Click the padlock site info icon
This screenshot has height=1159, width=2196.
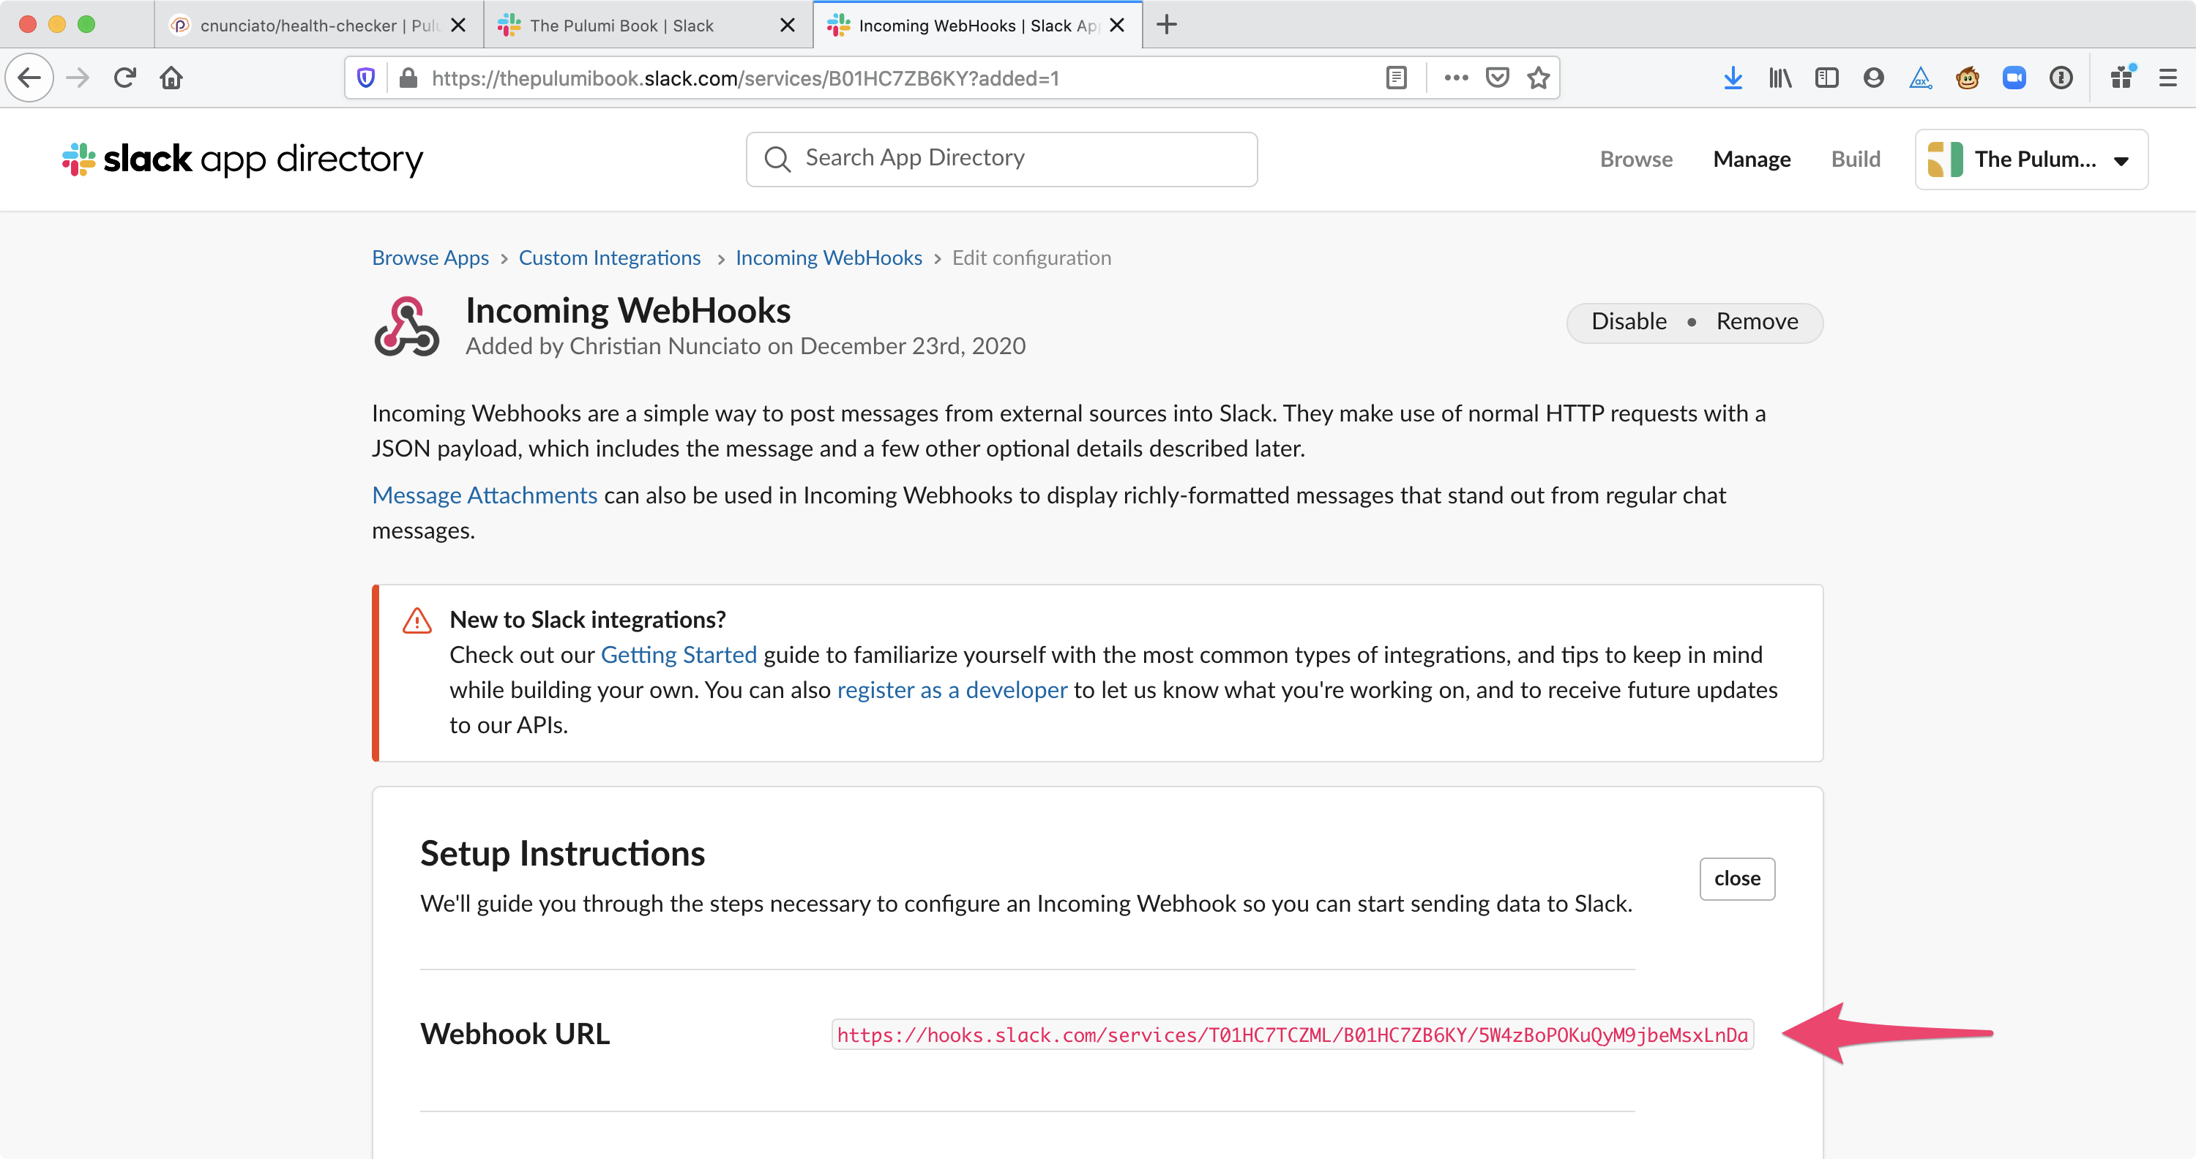coord(408,78)
